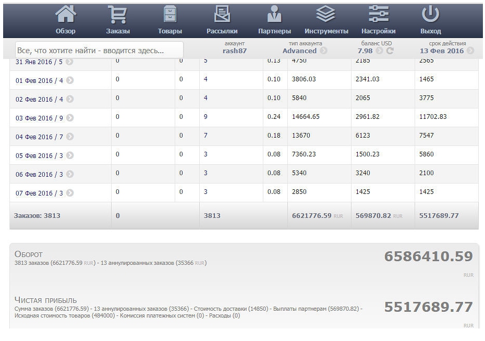The image size is (485, 341).
Task: Refresh the USD balance with the reload icon
Action: [390, 51]
